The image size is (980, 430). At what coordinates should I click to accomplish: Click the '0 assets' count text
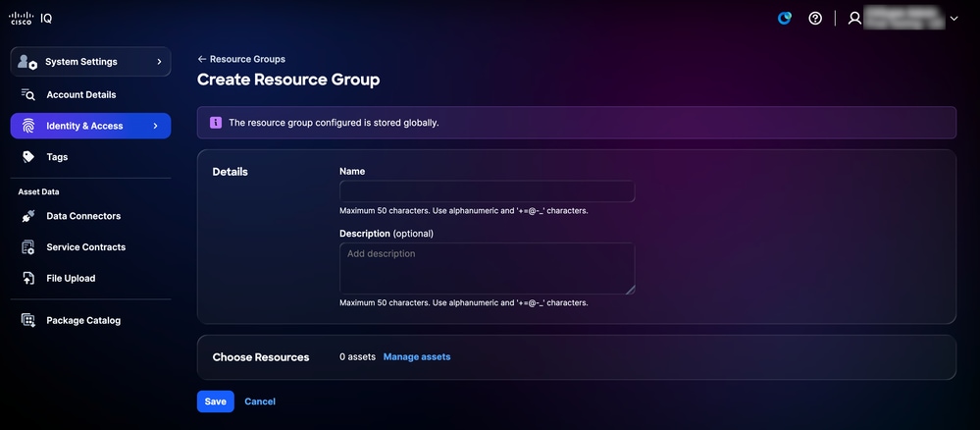[x=357, y=356]
